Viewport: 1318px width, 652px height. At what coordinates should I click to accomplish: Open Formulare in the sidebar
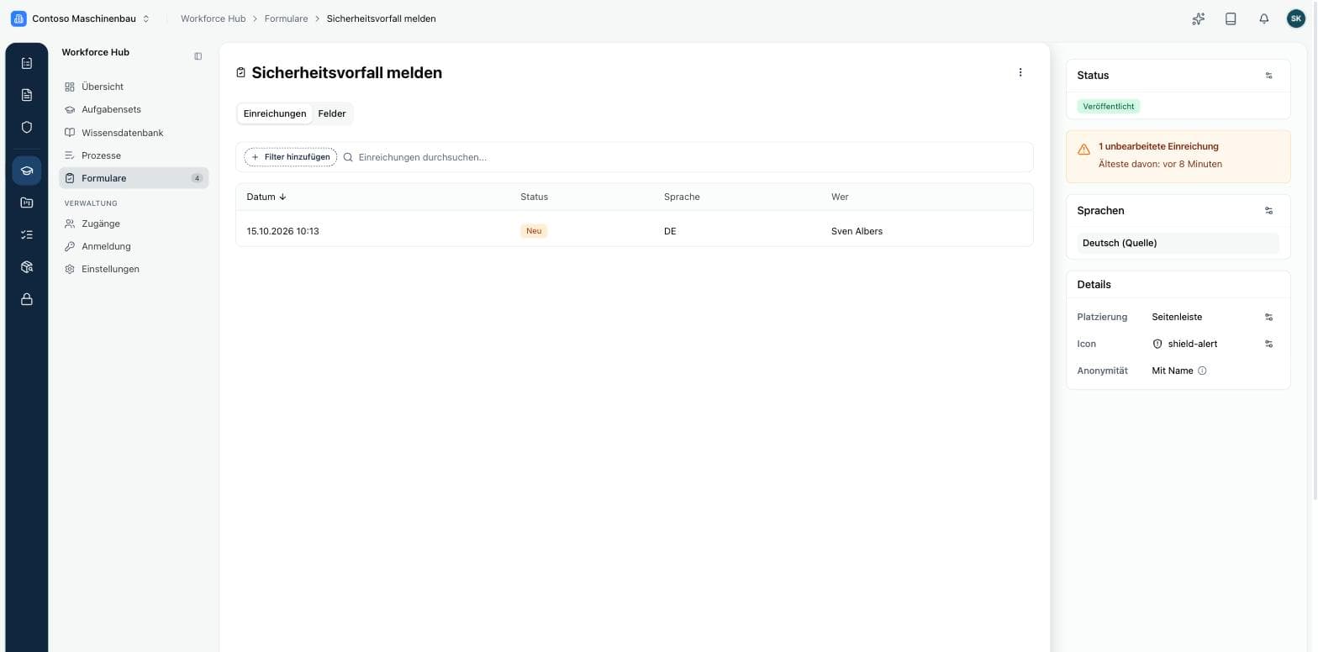(134, 178)
